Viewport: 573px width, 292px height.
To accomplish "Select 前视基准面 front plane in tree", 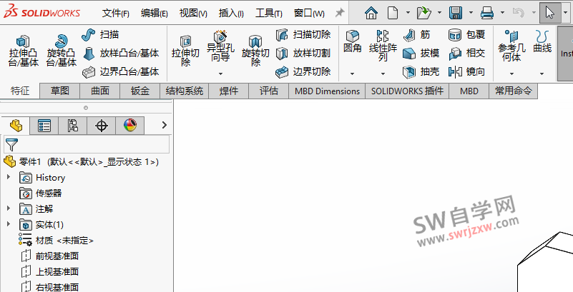I will (50, 256).
